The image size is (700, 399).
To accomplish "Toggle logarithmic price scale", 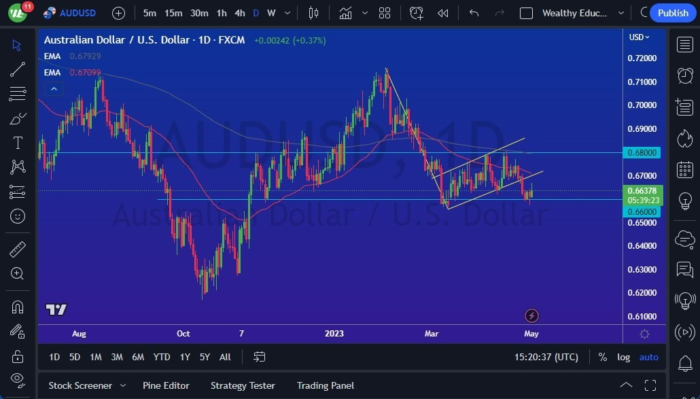I will pyautogui.click(x=623, y=357).
